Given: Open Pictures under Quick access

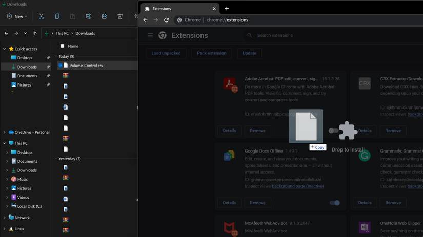Looking at the screenshot, I should tap(24, 85).
